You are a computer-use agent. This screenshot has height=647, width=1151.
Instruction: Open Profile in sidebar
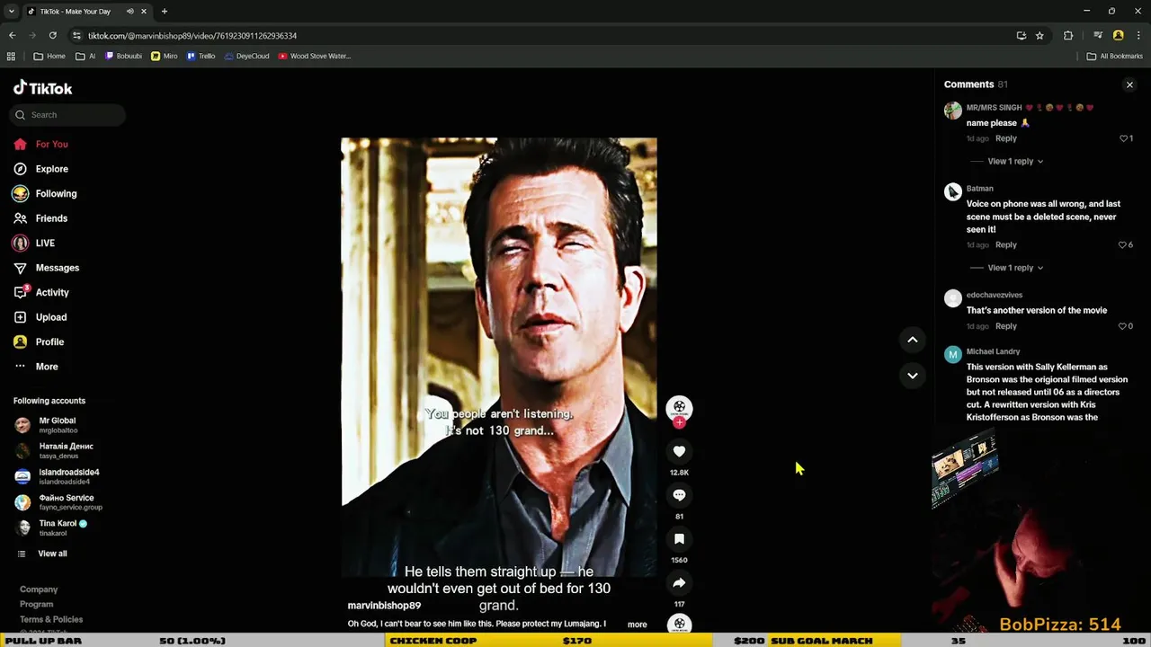39,341
